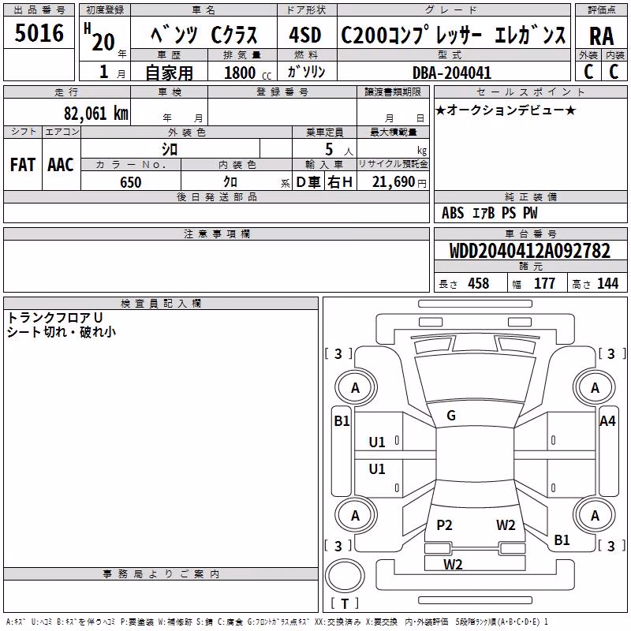This screenshot has height=631, width=631.
Task: Click the 車台番号 header
Action: [530, 233]
